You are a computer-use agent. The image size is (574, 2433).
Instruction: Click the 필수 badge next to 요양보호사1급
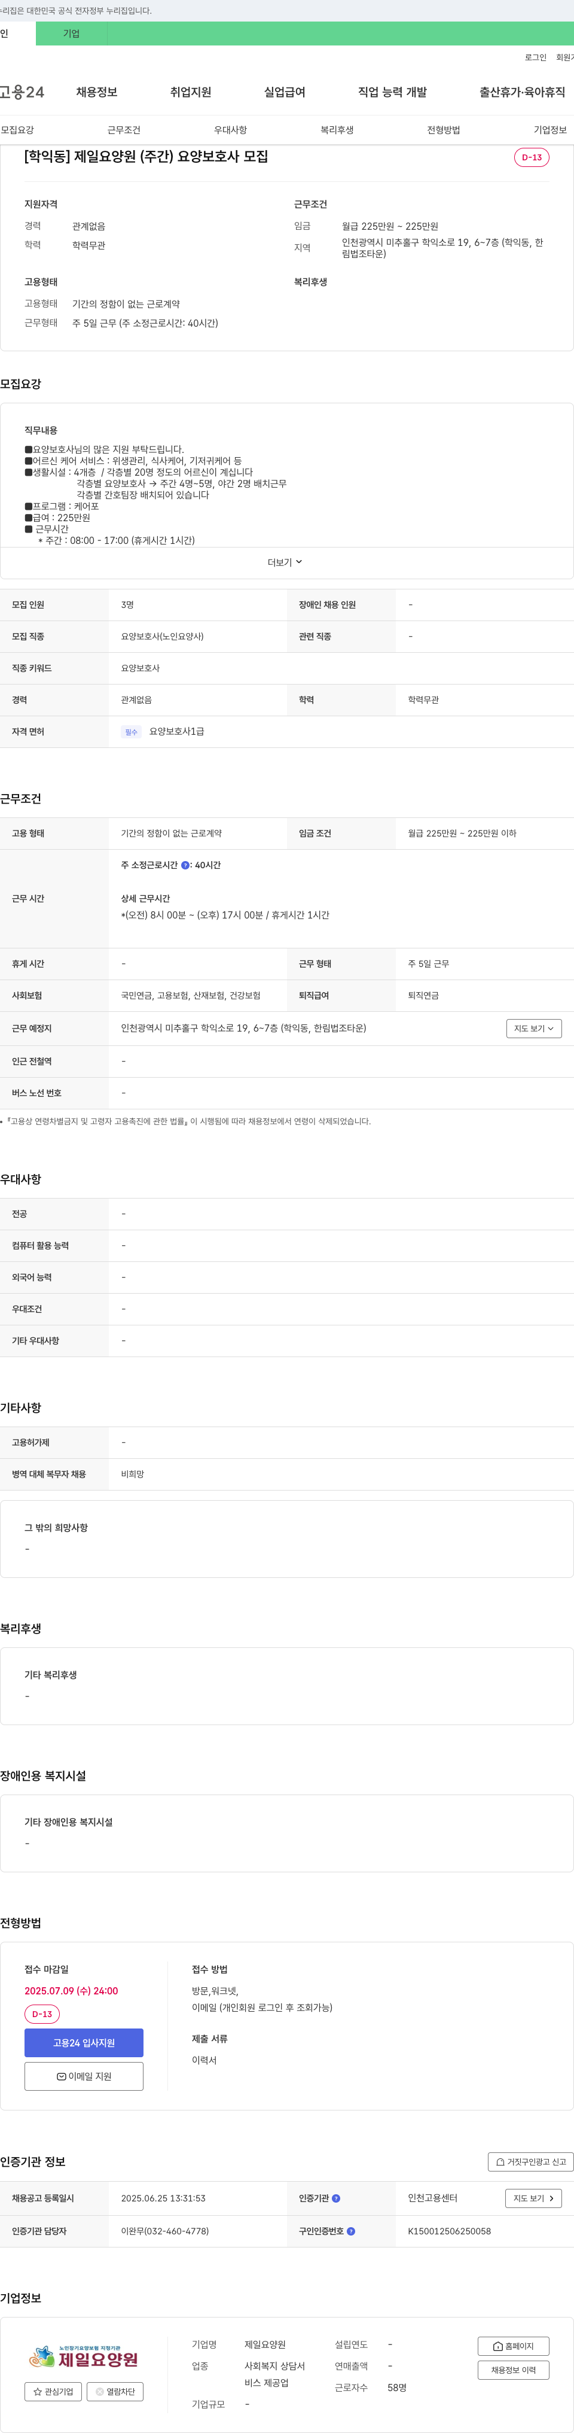(x=131, y=732)
